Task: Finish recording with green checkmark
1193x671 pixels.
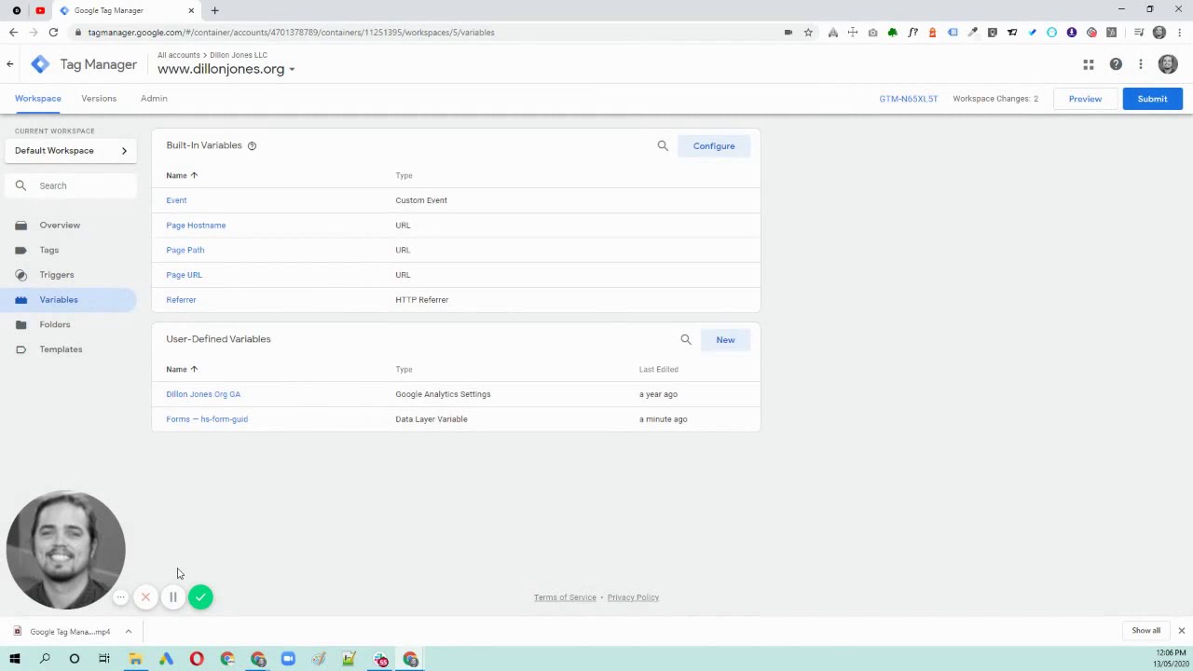Action: [x=200, y=597]
